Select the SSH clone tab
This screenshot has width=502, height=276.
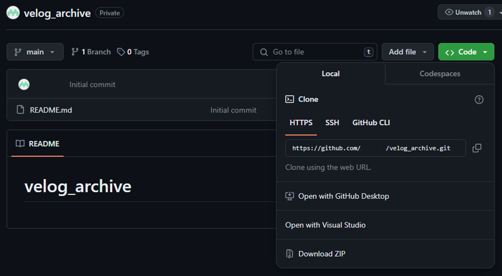click(x=332, y=123)
